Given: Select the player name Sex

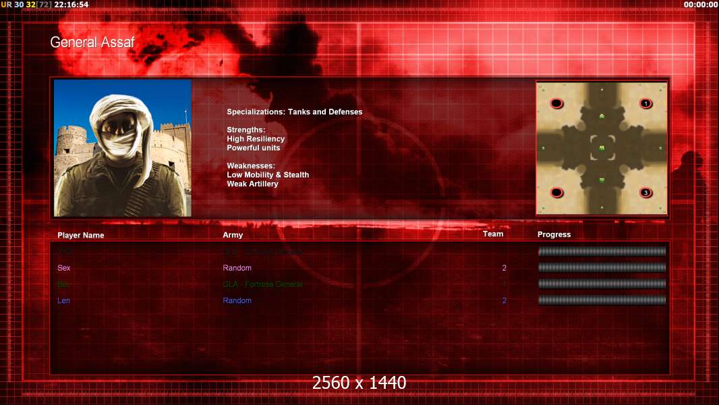Looking at the screenshot, I should point(63,268).
